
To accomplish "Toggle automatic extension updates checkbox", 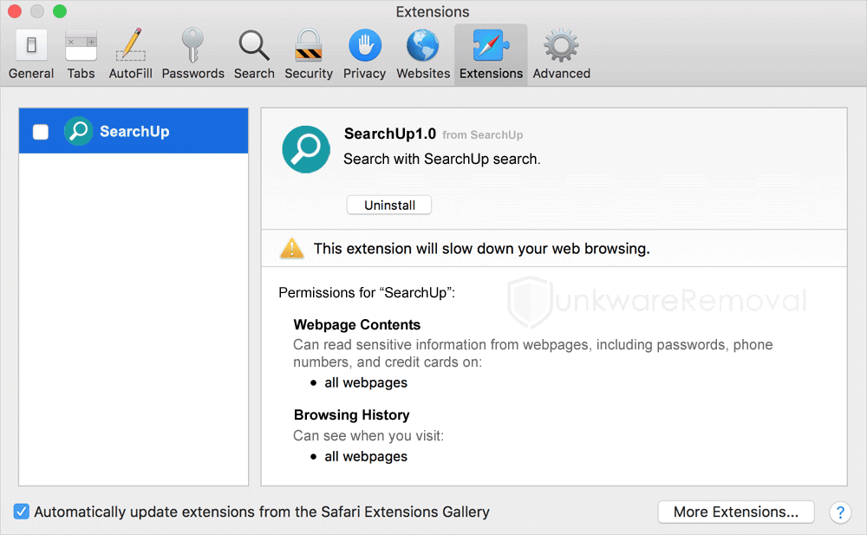I will [21, 512].
